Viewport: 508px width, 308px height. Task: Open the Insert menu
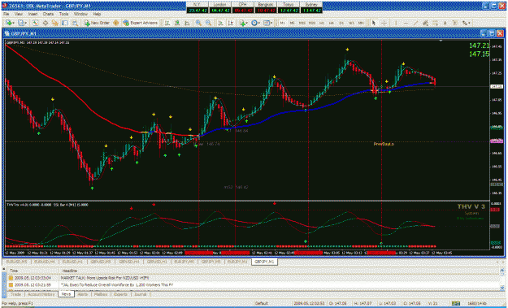33,15
